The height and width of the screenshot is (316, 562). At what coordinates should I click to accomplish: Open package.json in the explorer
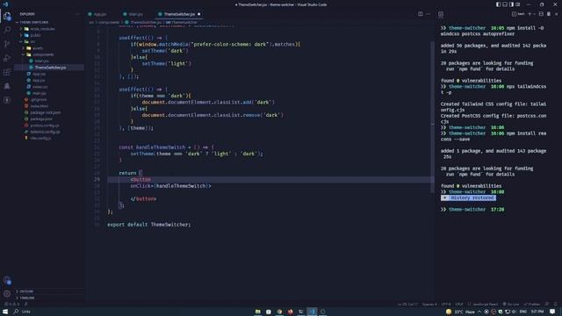click(x=41, y=119)
